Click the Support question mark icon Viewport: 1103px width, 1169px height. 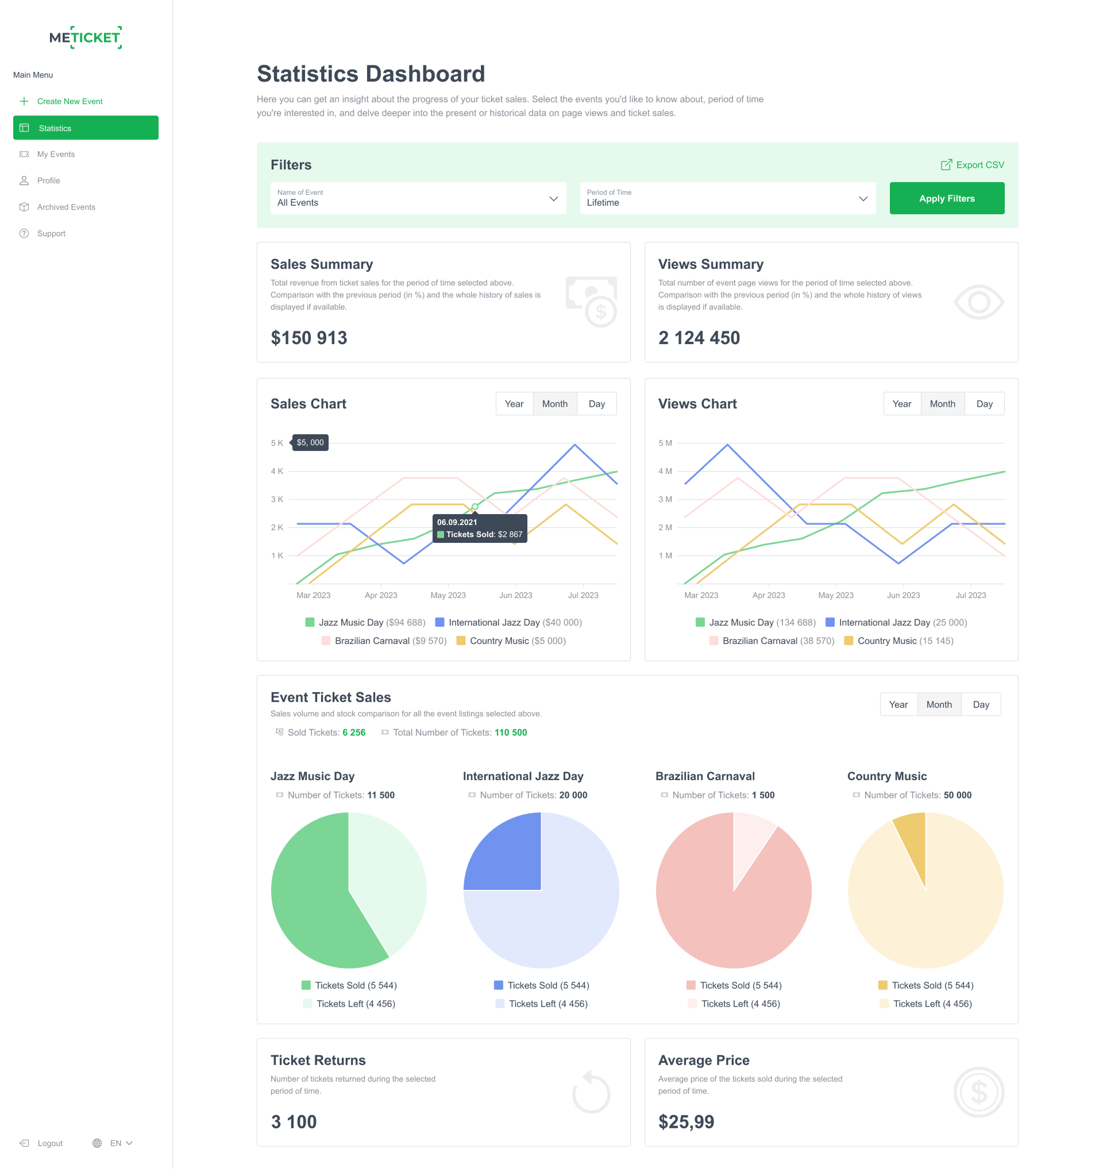[x=24, y=233]
